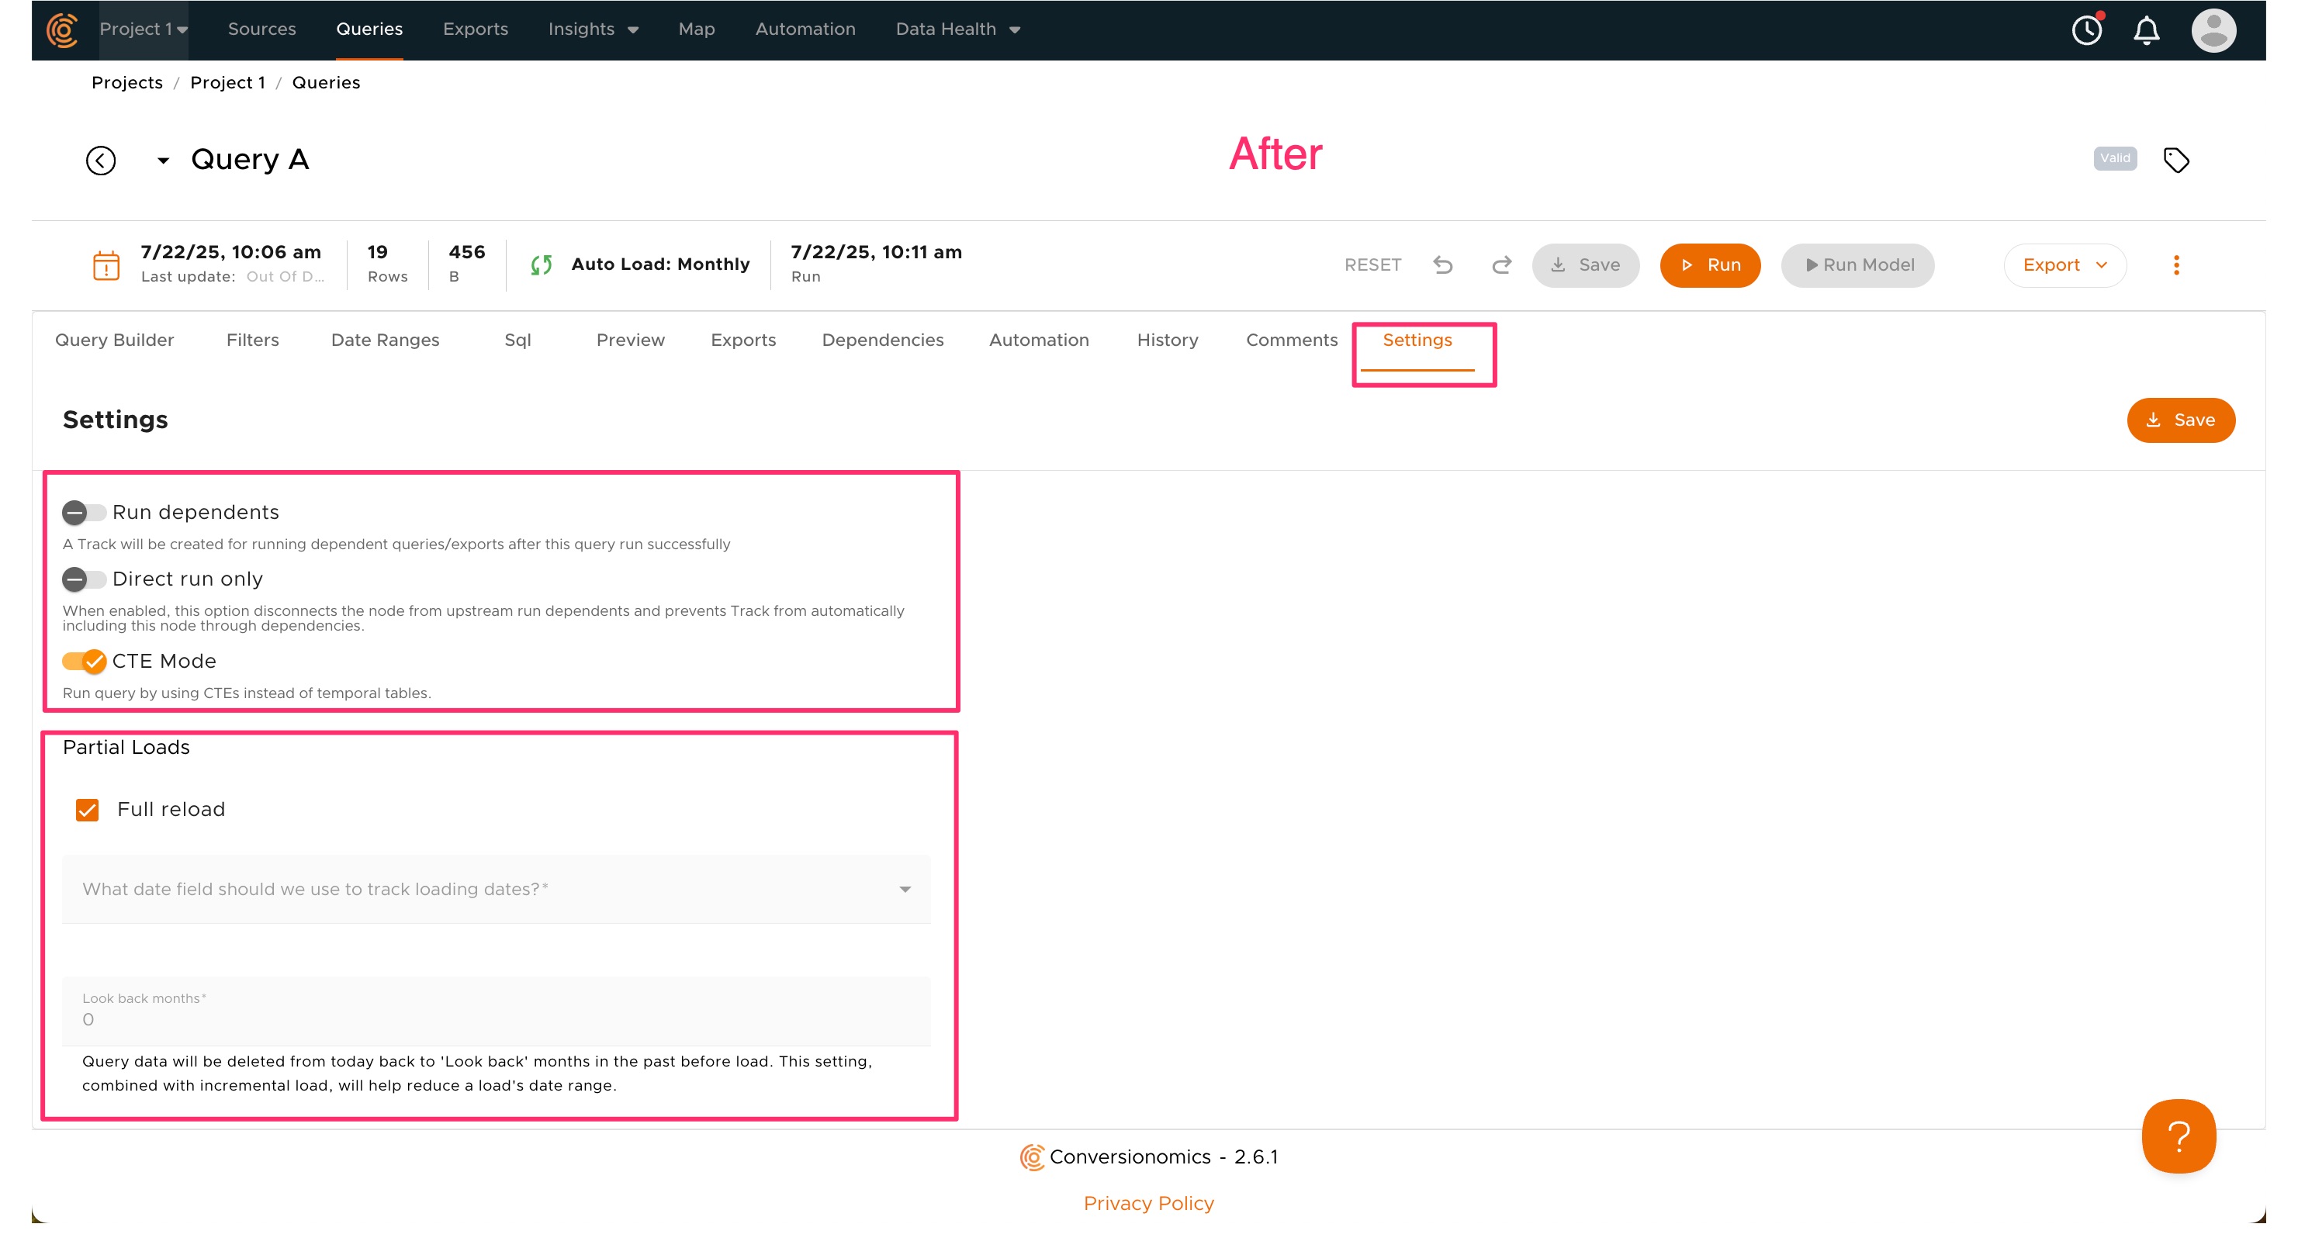Click the gray Save button in the toolbar
Image resolution: width=2298 pixels, height=1255 pixels.
(1585, 265)
